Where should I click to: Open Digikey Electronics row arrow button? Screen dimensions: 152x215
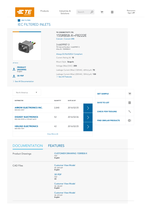[x=88, y=117]
